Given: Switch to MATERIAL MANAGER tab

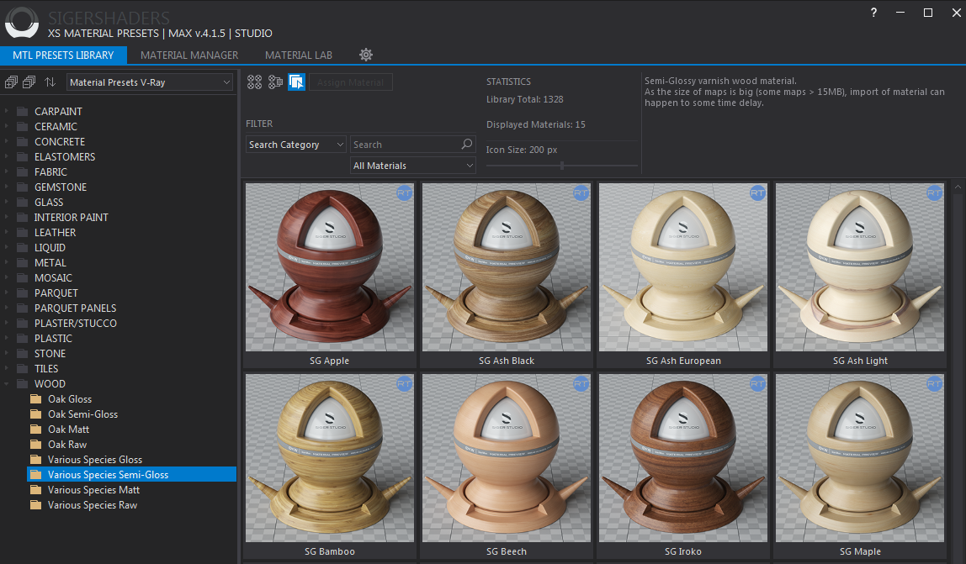Looking at the screenshot, I should 189,55.
